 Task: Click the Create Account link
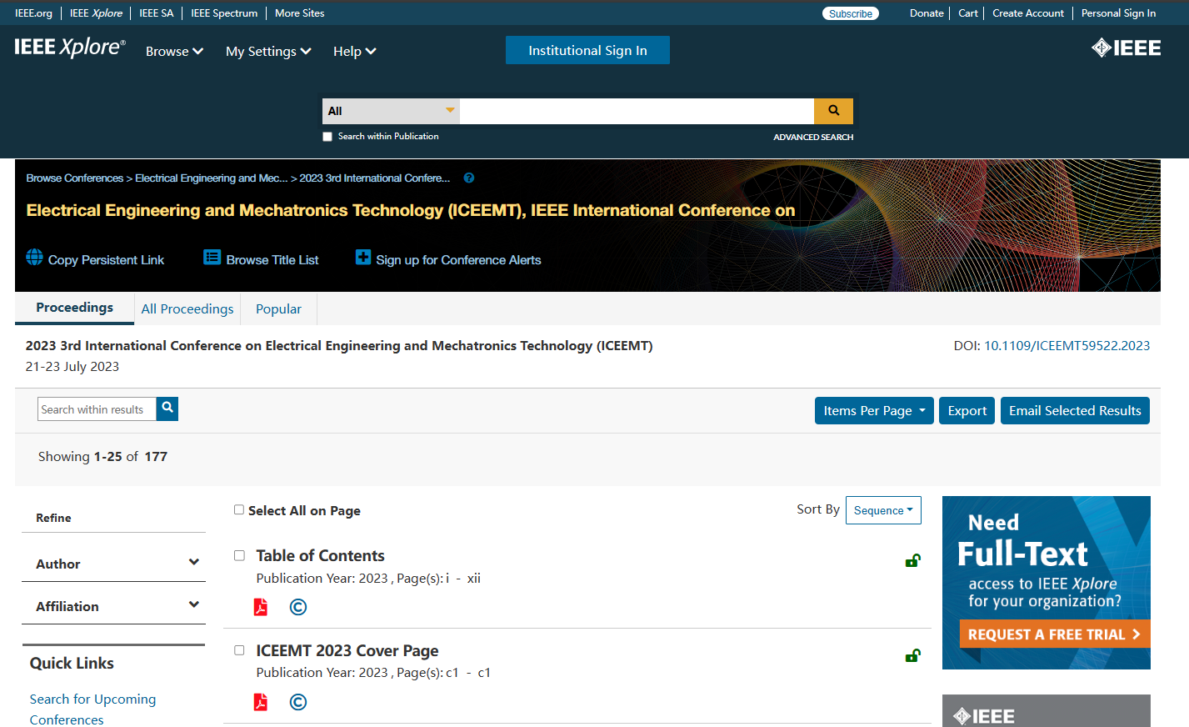coord(1028,13)
